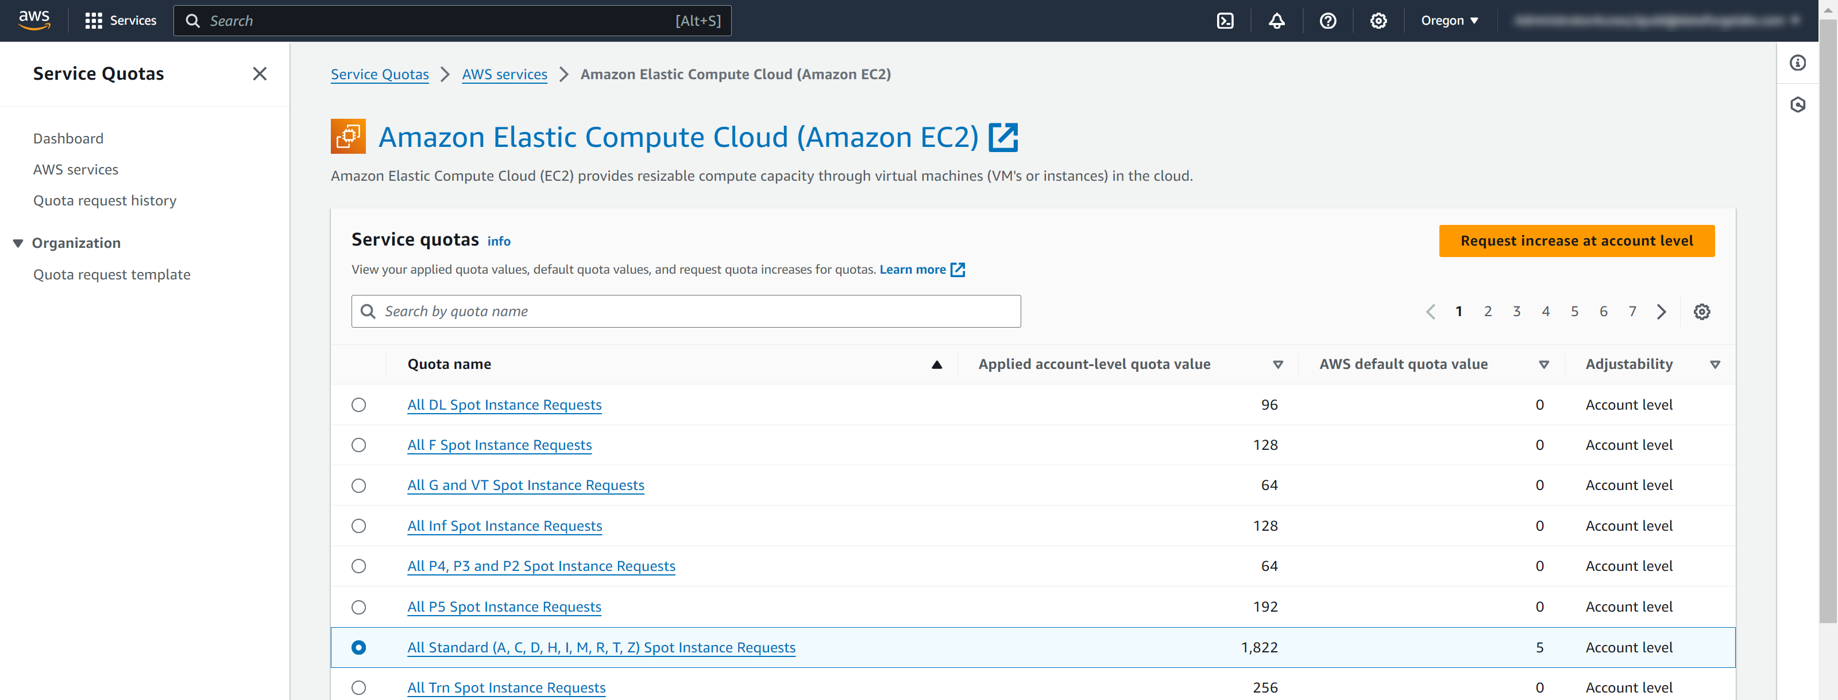Screen dimensions: 1838x700
Task: Select All P5 Spot Instance Requests radio
Action: 359,607
